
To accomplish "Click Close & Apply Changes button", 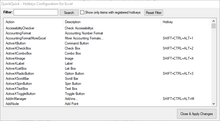I will pyautogui.click(x=197, y=114).
